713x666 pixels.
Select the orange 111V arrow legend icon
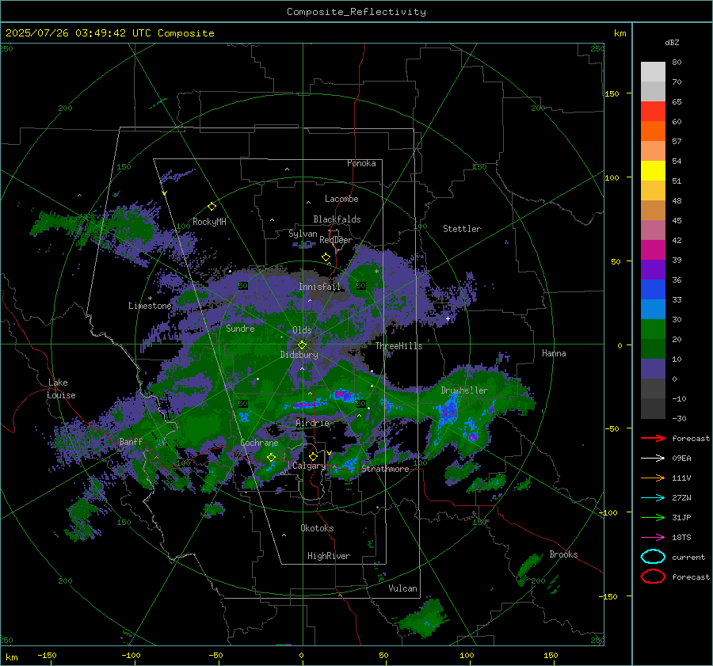653,478
